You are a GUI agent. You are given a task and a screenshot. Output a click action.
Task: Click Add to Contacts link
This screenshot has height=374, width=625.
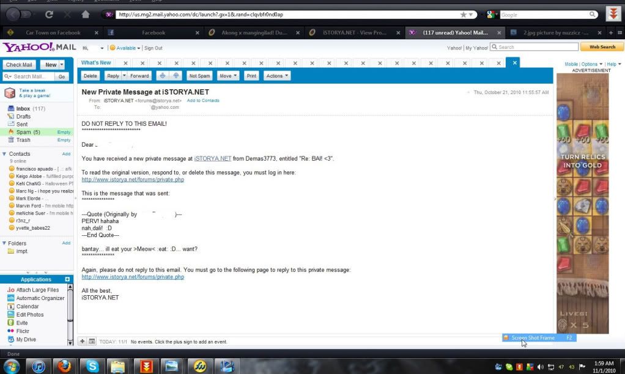203,100
